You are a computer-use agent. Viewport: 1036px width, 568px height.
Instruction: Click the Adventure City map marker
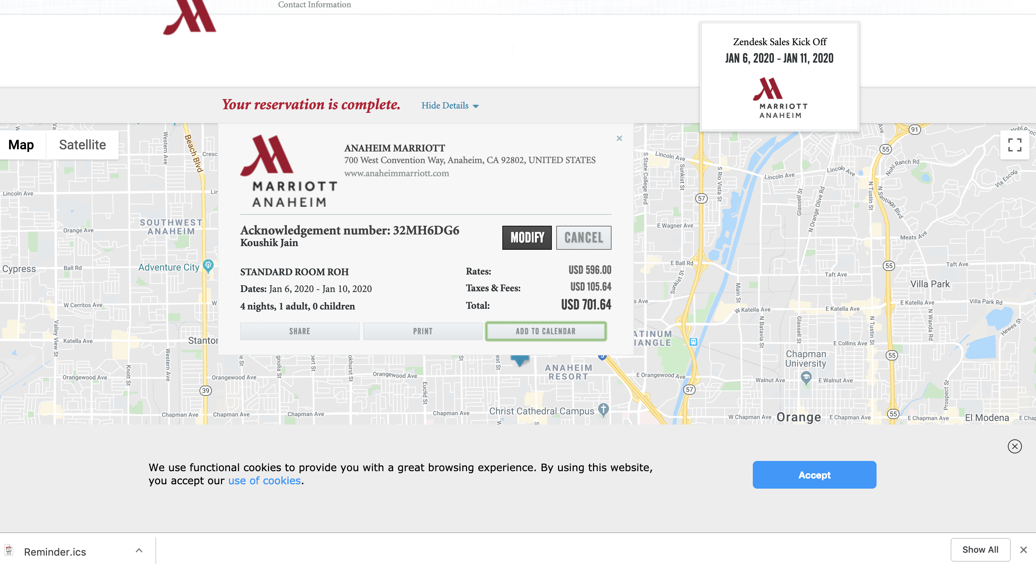pyautogui.click(x=208, y=265)
